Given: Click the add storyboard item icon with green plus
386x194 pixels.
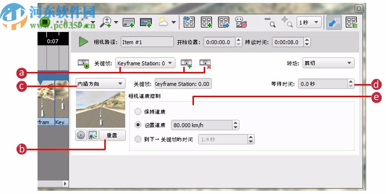Looking at the screenshot, I should [x=206, y=22].
